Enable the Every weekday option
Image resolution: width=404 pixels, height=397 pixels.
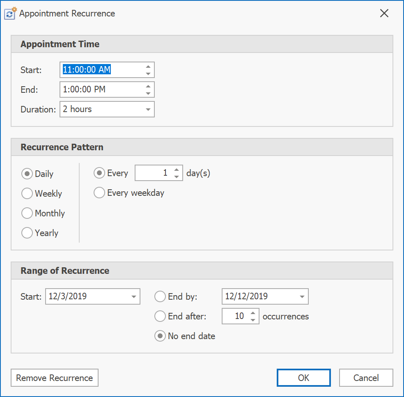tap(99, 193)
